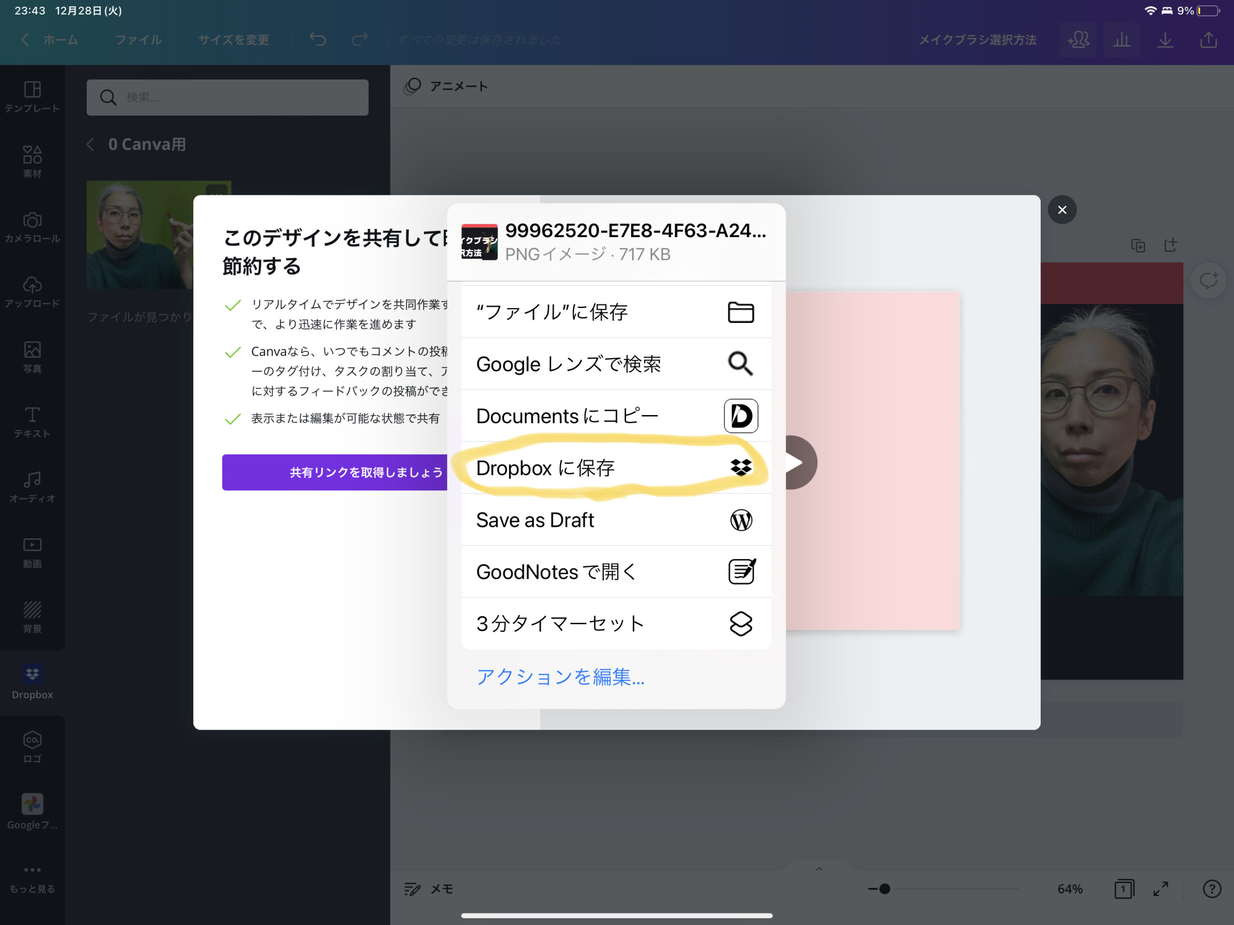Tap WordPress icon on Save as Draft row
The height and width of the screenshot is (925, 1234).
point(740,520)
